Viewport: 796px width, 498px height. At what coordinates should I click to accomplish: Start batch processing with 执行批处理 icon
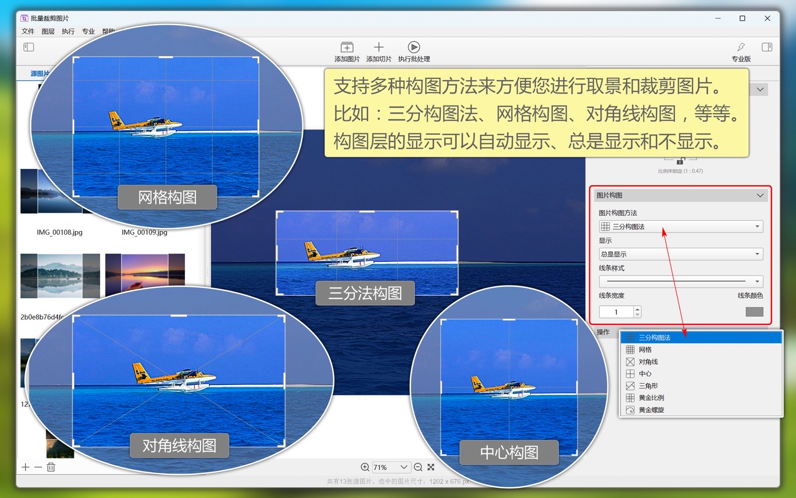coord(413,47)
